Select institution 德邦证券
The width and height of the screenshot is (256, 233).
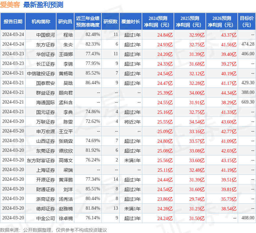tap(46, 209)
